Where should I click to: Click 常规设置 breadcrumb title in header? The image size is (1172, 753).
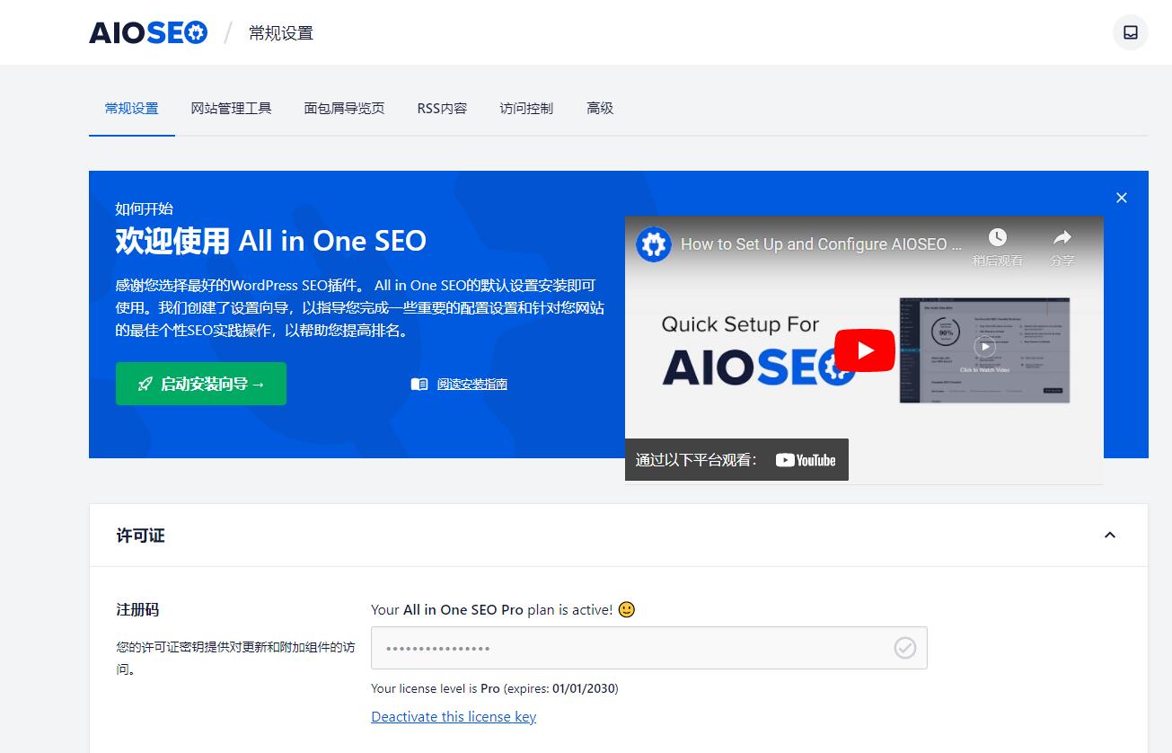(x=281, y=33)
